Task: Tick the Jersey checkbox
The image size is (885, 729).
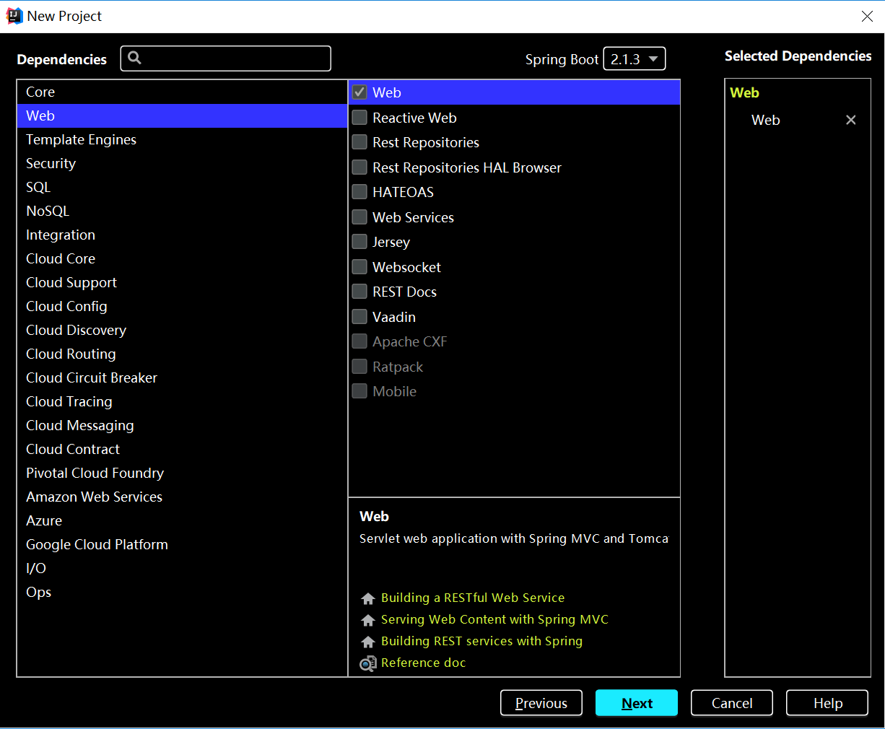Action: (x=359, y=242)
